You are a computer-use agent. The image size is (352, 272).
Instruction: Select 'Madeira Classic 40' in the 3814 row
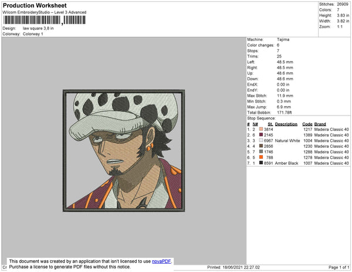331,130
